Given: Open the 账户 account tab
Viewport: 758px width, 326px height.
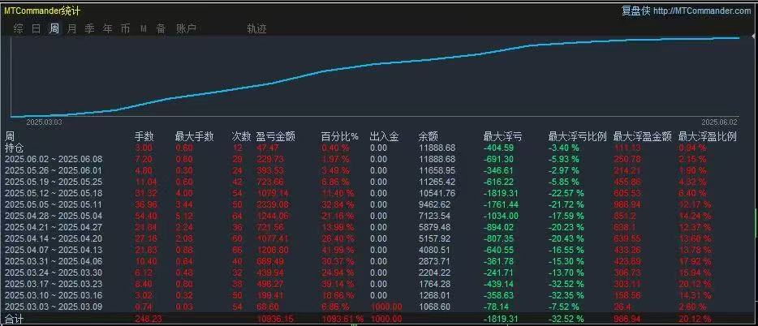Looking at the screenshot, I should (186, 29).
